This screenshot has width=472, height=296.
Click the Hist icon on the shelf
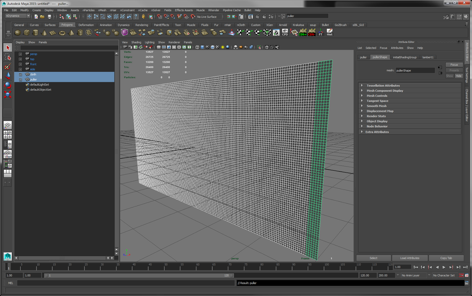330,32
